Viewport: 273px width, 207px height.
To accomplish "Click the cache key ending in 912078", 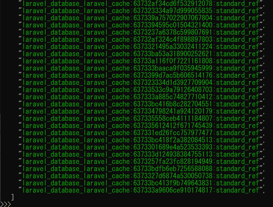I will pyautogui.click(x=141, y=4).
